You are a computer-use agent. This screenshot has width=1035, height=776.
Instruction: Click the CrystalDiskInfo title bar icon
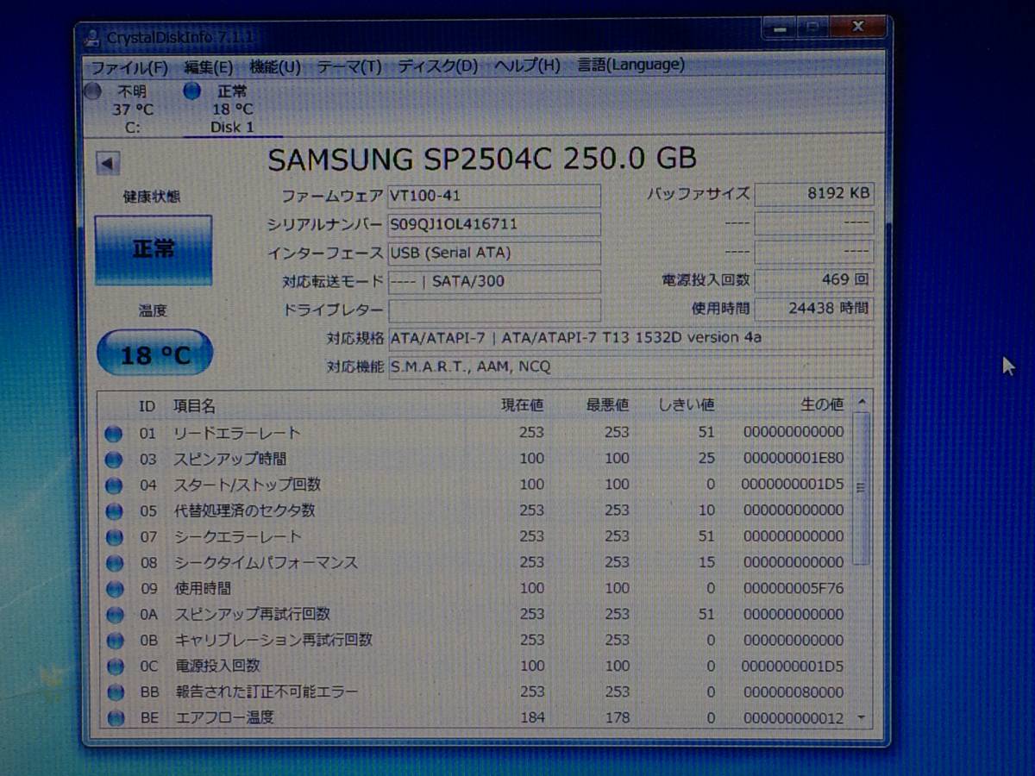click(x=92, y=38)
